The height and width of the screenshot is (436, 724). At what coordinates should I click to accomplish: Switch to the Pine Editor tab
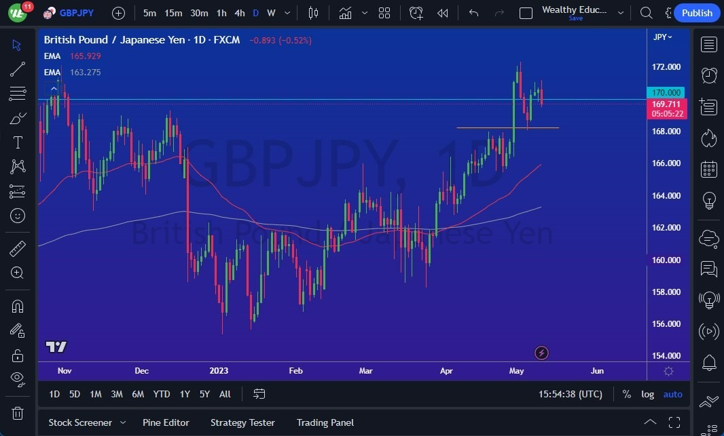point(166,422)
